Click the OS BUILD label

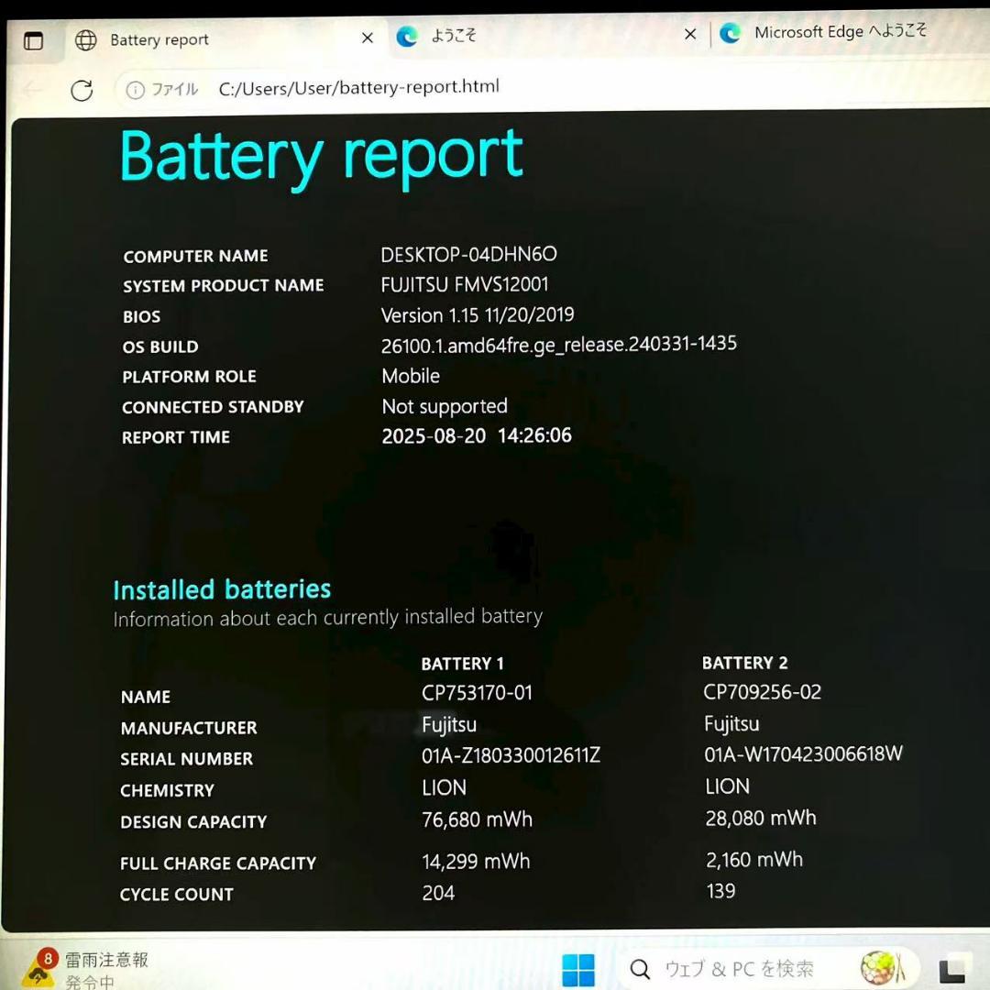160,346
